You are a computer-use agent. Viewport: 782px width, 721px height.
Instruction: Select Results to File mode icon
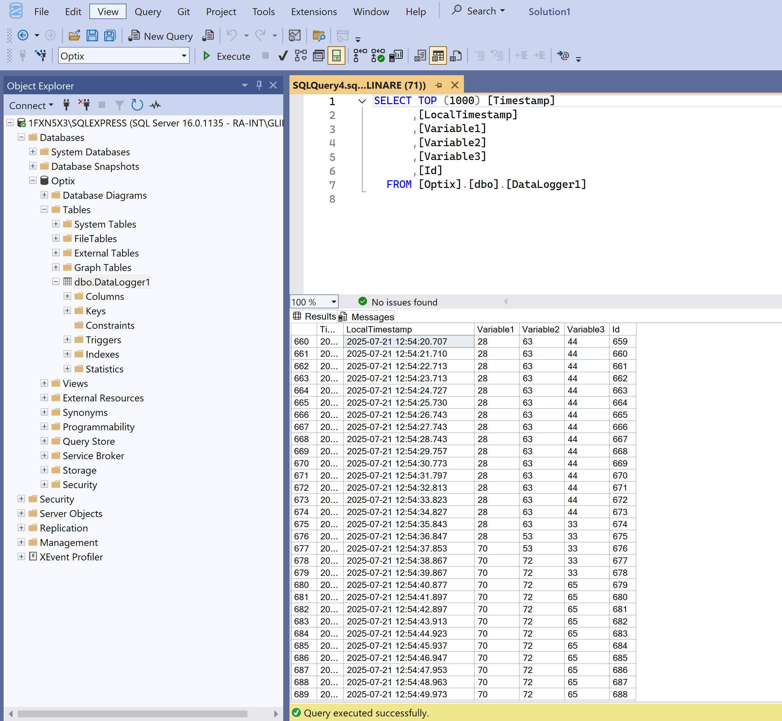click(x=456, y=56)
